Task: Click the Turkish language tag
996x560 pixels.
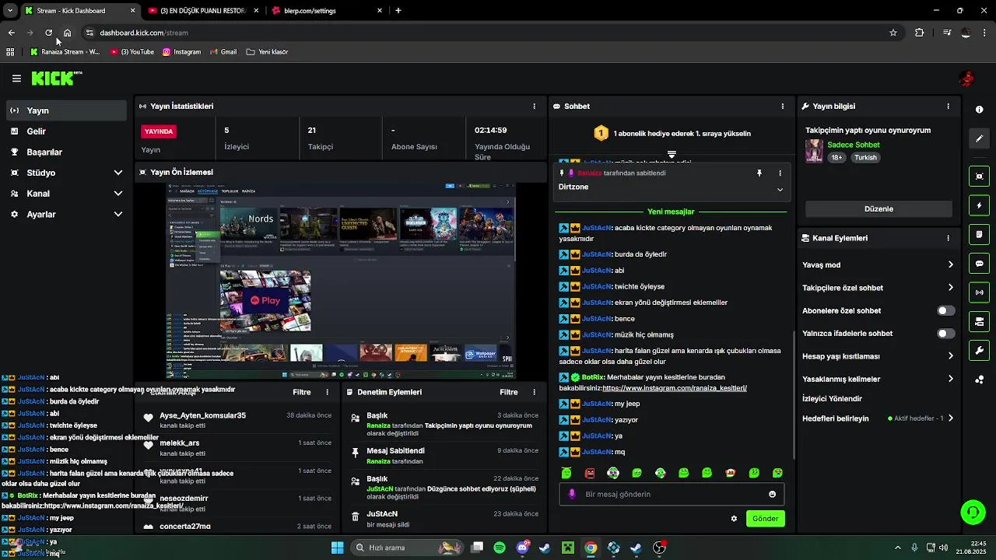Action: click(x=865, y=157)
